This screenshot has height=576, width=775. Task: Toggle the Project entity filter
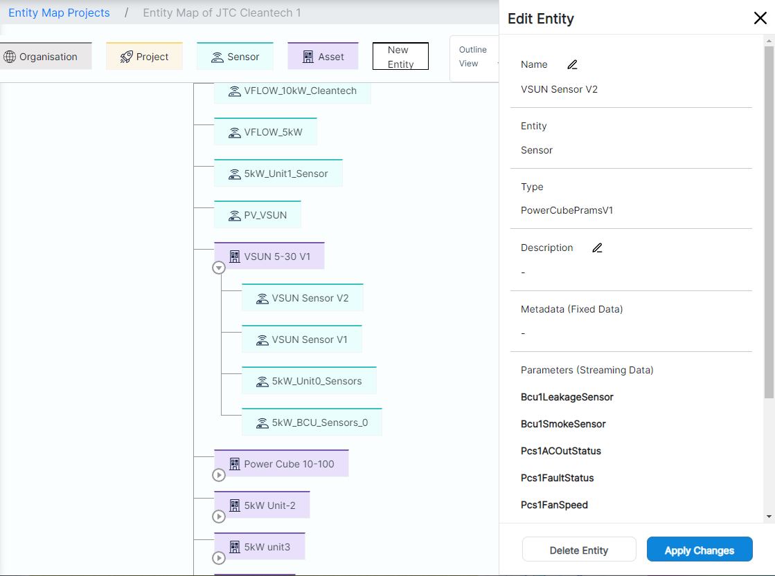click(x=144, y=55)
